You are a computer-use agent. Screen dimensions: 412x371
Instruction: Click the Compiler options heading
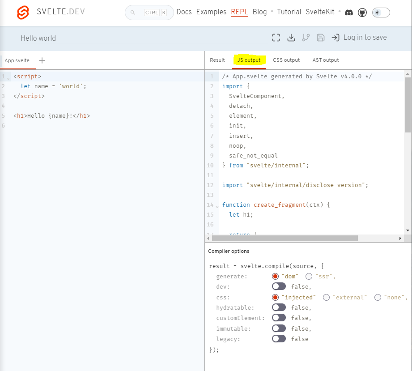229,251
